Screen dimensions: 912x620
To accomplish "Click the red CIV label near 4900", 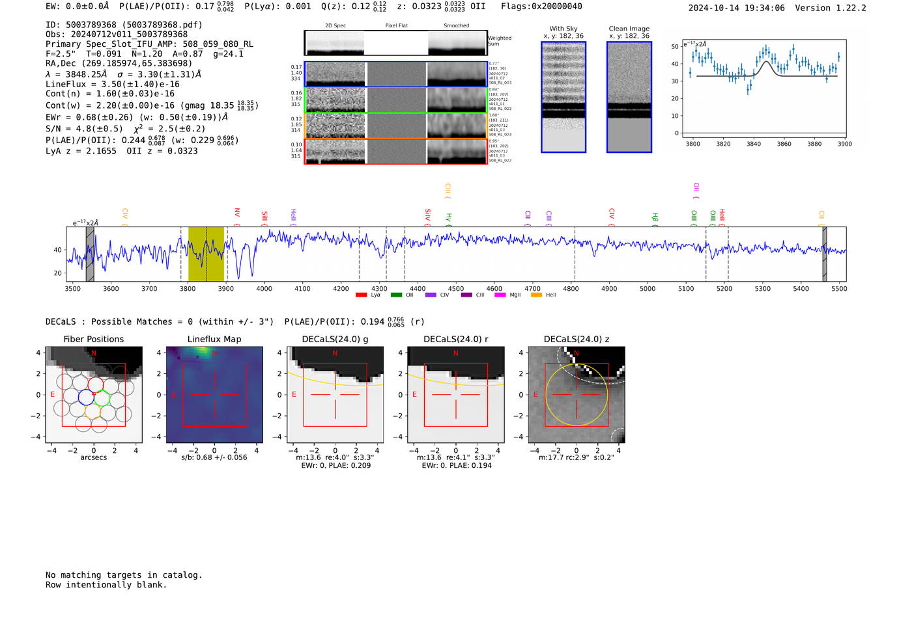I will [x=612, y=216].
